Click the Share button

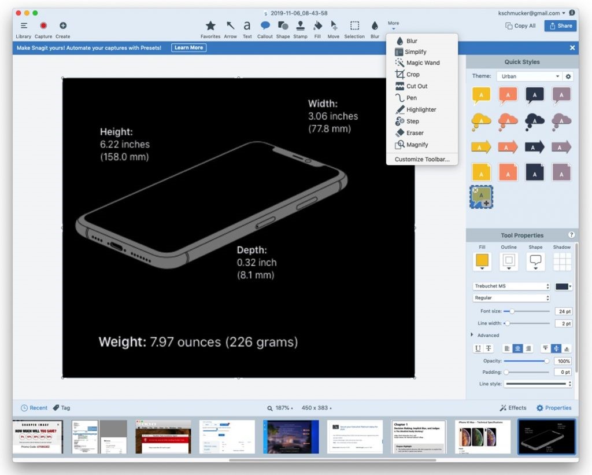(560, 25)
